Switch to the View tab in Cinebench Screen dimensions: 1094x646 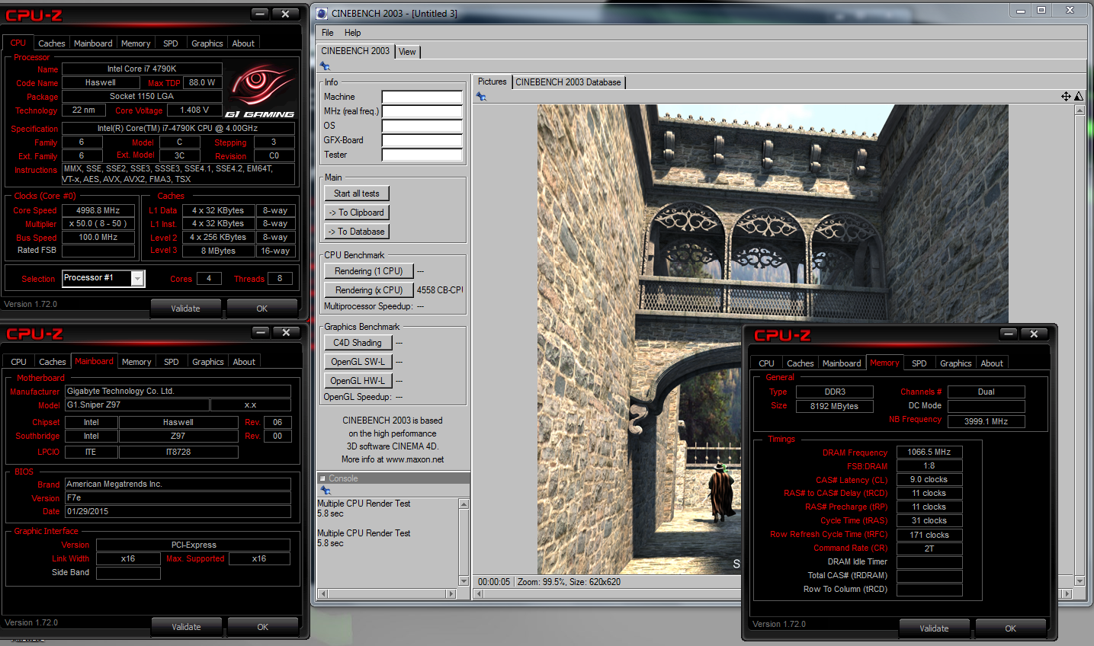407,52
